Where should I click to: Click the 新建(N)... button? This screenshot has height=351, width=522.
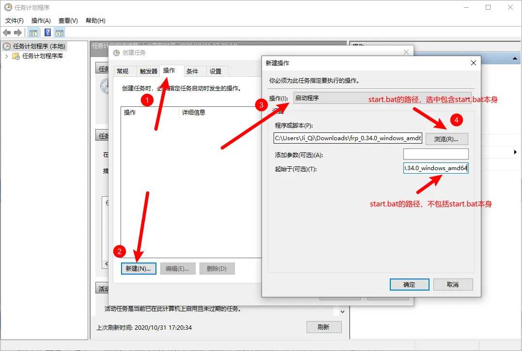[138, 269]
